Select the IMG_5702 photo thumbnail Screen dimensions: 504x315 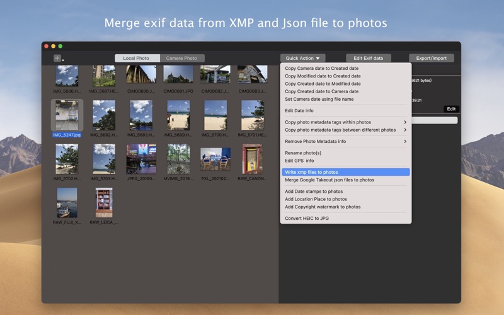tap(67, 159)
